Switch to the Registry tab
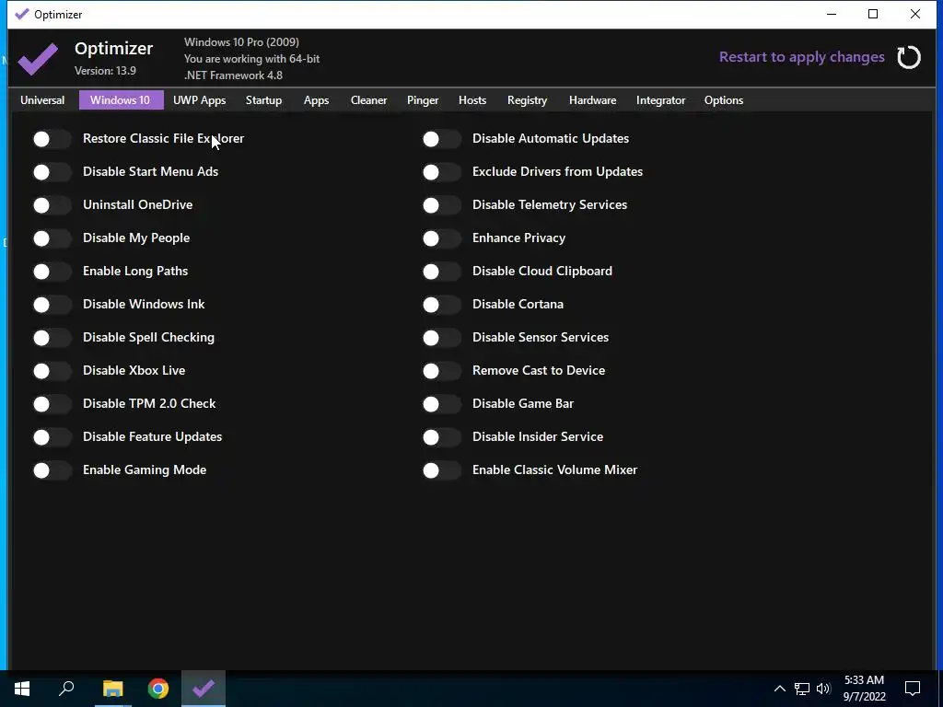This screenshot has height=707, width=943. tap(527, 100)
